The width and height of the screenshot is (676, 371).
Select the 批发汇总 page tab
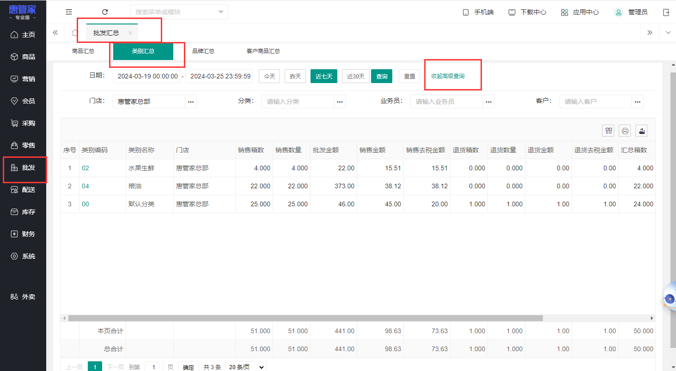[106, 33]
